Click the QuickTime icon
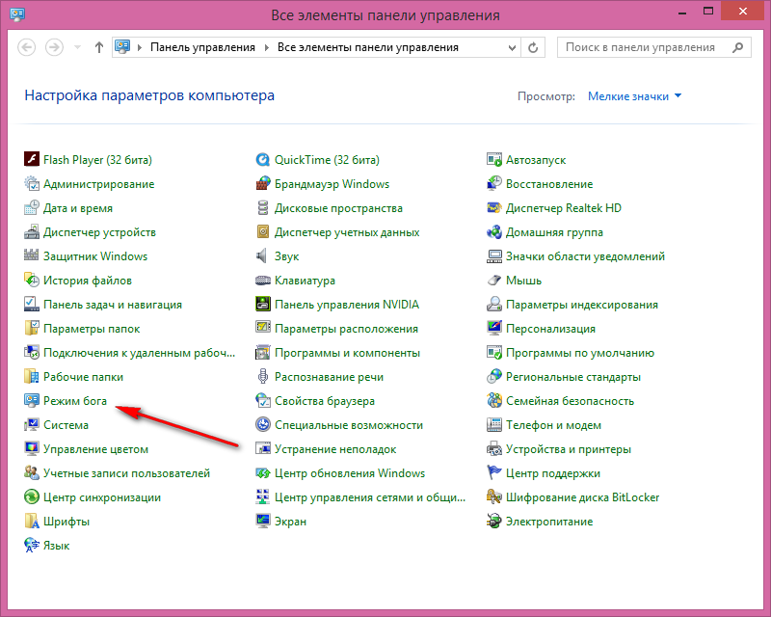The image size is (771, 617). [263, 159]
